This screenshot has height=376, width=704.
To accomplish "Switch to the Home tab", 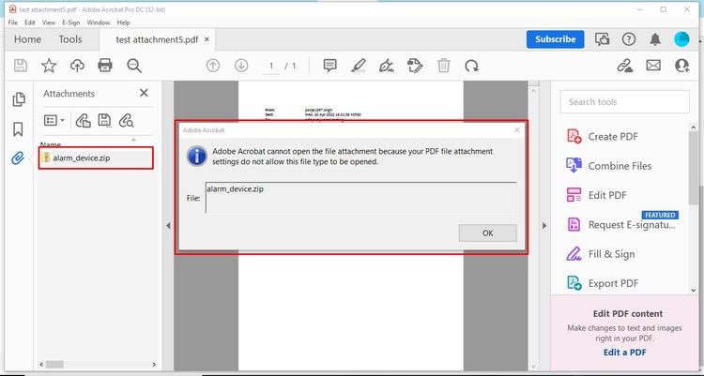I will pos(27,39).
